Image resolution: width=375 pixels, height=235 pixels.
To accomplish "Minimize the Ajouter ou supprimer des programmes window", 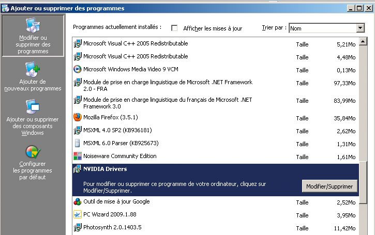I will click(x=351, y=8).
